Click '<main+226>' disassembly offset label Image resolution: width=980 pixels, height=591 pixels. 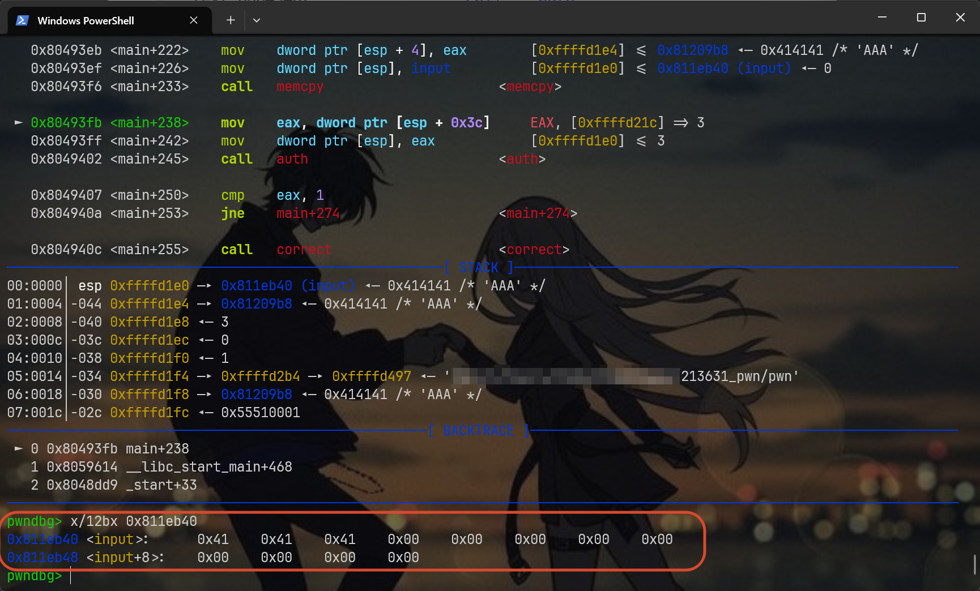coord(150,68)
